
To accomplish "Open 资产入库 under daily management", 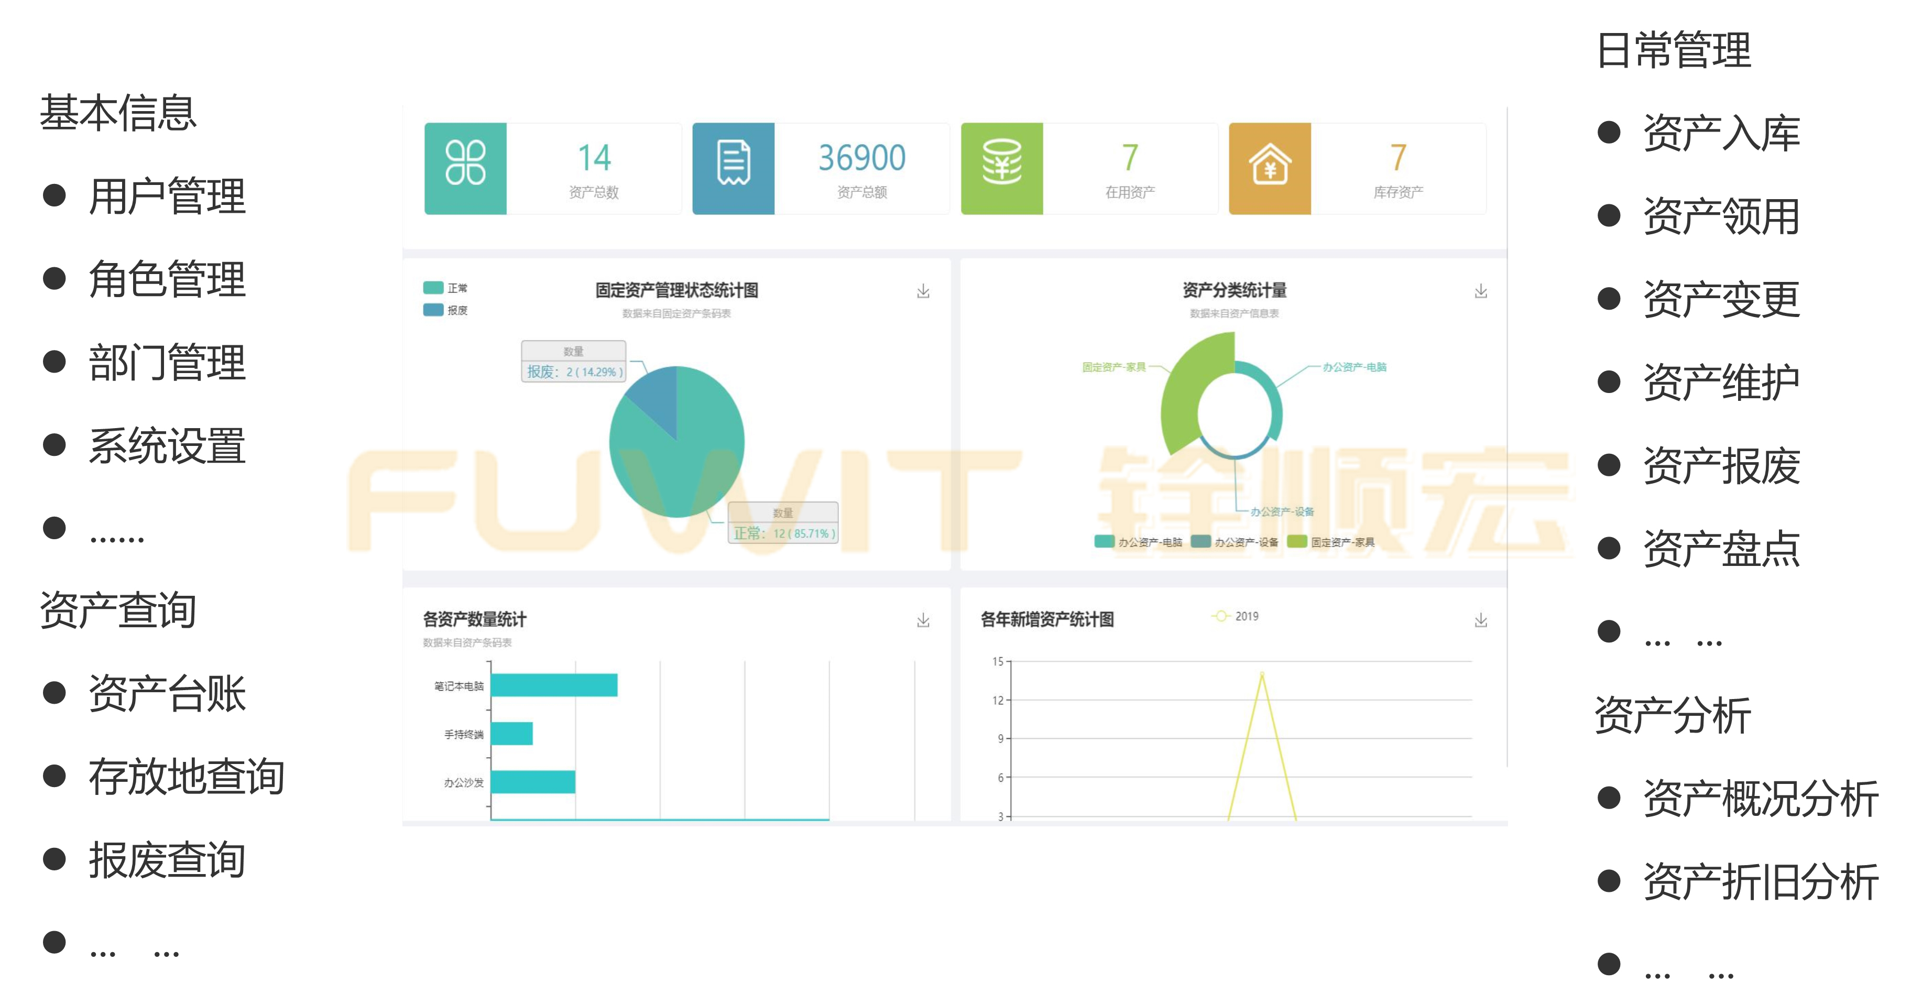I will coord(1721,134).
